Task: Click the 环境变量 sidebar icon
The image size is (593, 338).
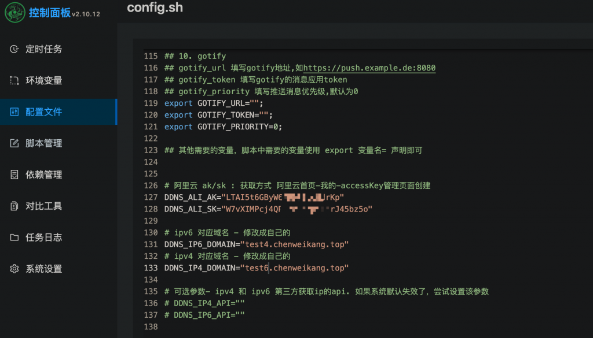Action: coord(14,80)
